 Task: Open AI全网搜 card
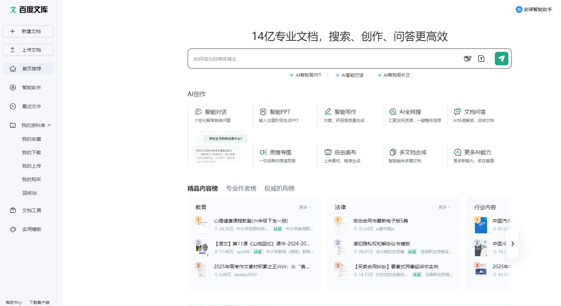[x=414, y=115]
